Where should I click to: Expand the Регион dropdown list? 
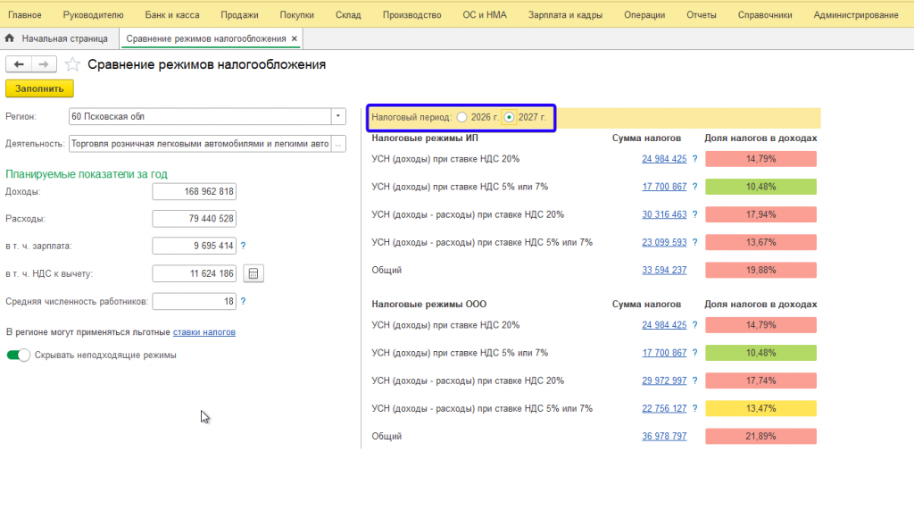click(x=338, y=116)
